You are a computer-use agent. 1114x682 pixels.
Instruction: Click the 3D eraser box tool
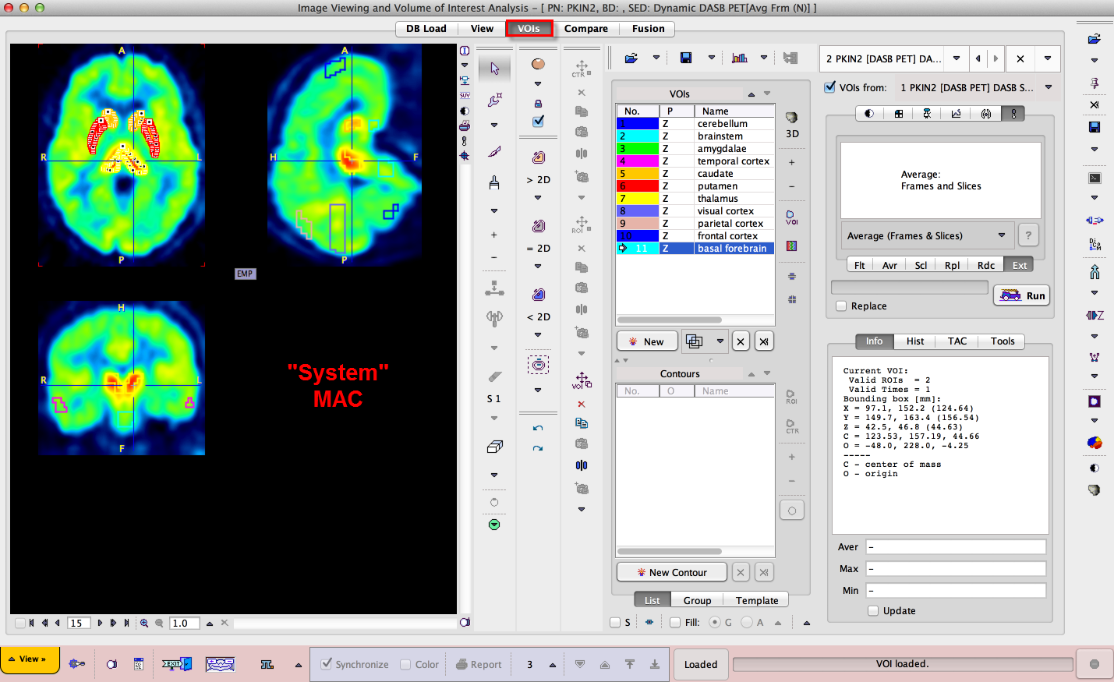point(494,447)
